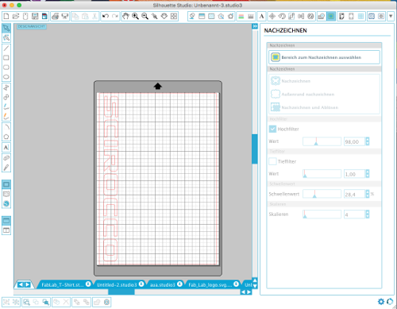Screen dimensions: 397x309
Task: Enable the Tieffilter checkbox
Action: [272, 161]
